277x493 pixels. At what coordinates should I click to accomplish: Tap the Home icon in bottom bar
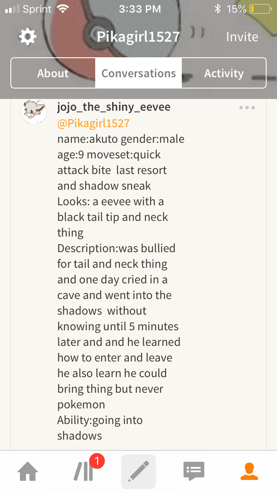click(28, 471)
